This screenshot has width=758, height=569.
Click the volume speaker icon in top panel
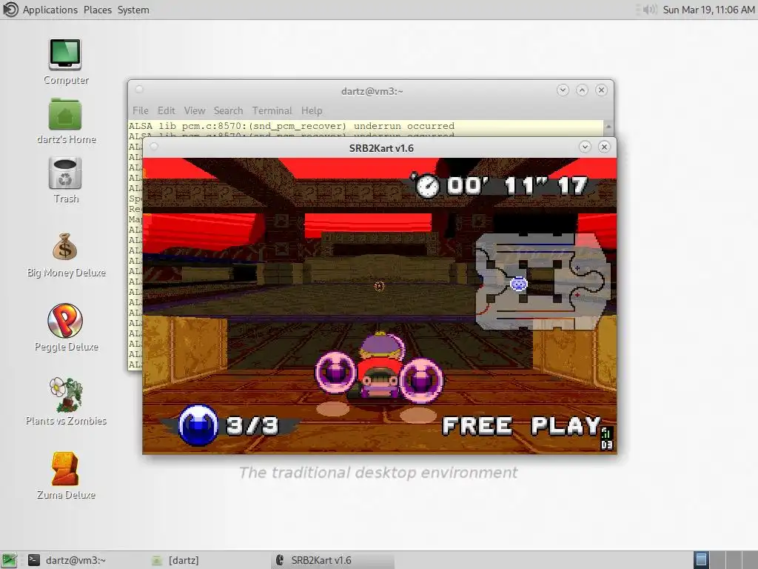[649, 10]
